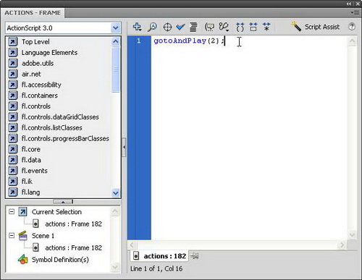Click the gotoAndPlay(2); code line
This screenshot has width=362, height=280.
189,41
